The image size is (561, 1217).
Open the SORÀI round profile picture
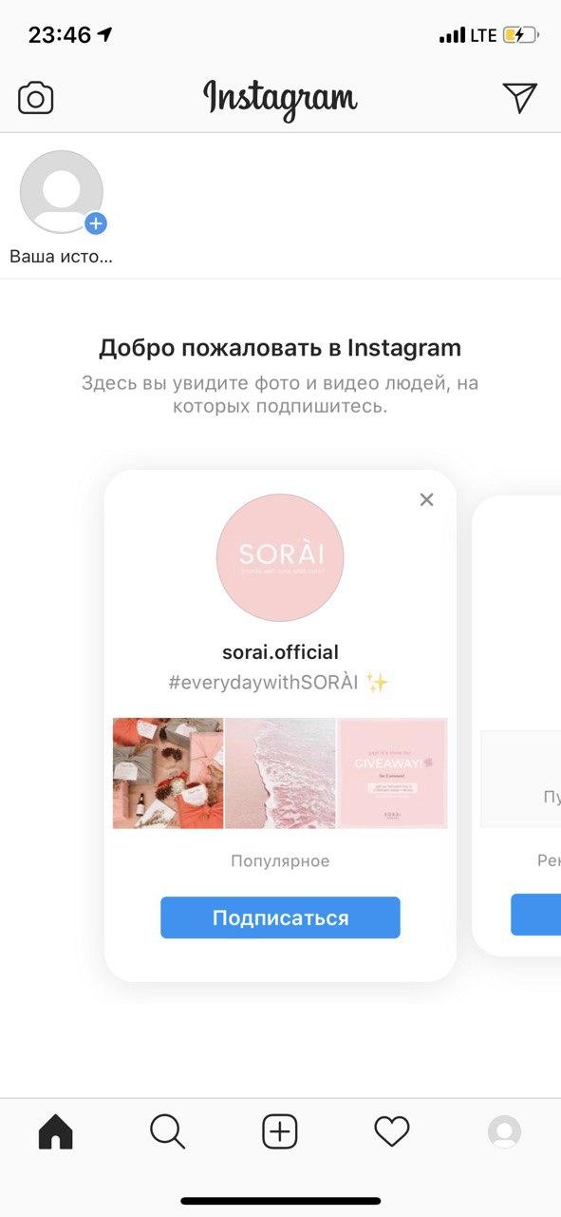[280, 557]
